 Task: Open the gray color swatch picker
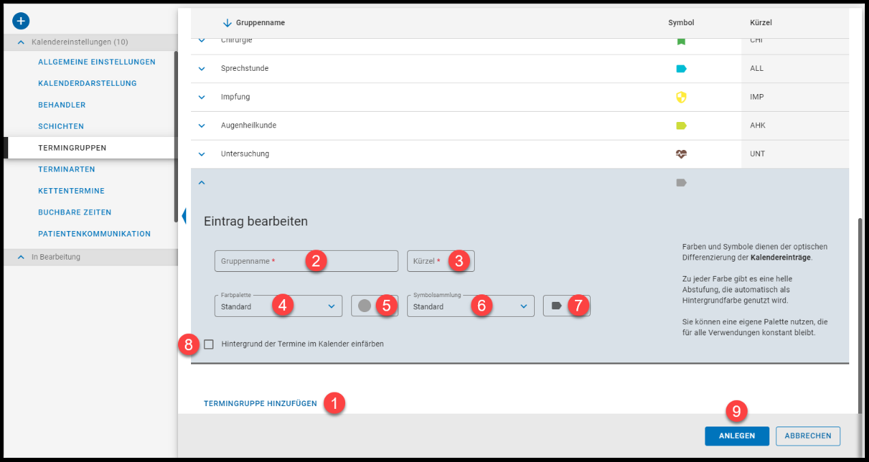(x=365, y=306)
